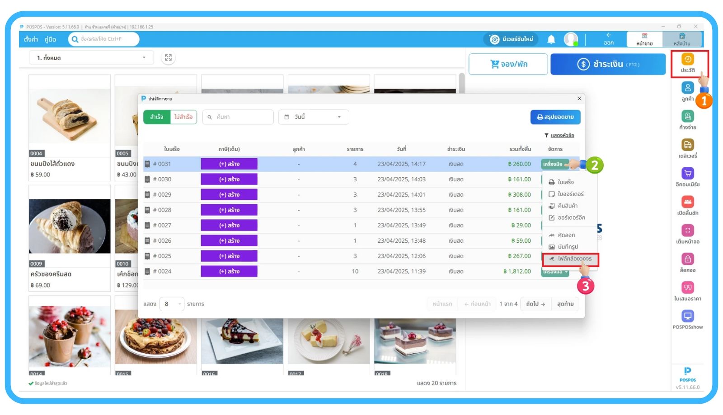Switch to the ไม่สำเร็จ filter toggle
The width and height of the screenshot is (723, 415).
pyautogui.click(x=183, y=117)
